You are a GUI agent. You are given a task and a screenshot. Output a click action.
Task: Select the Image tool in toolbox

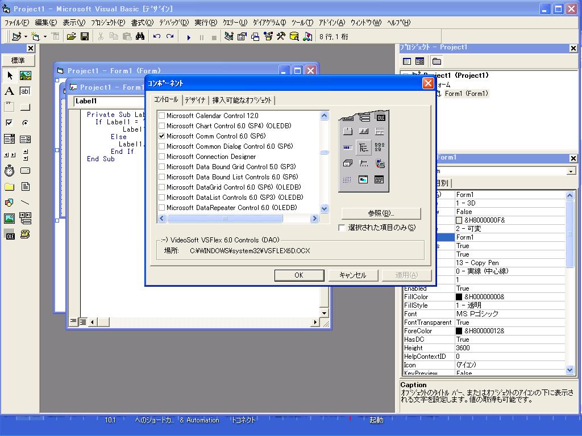coord(10,219)
